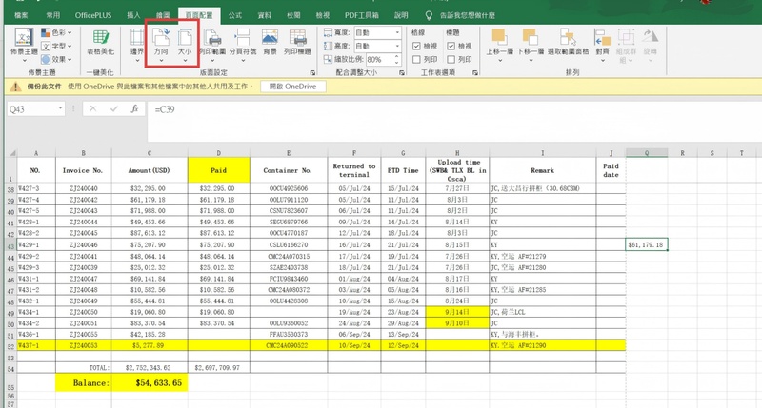The image size is (762, 408).
Task: Switch to the 說明 tab
Action: tap(401, 15)
